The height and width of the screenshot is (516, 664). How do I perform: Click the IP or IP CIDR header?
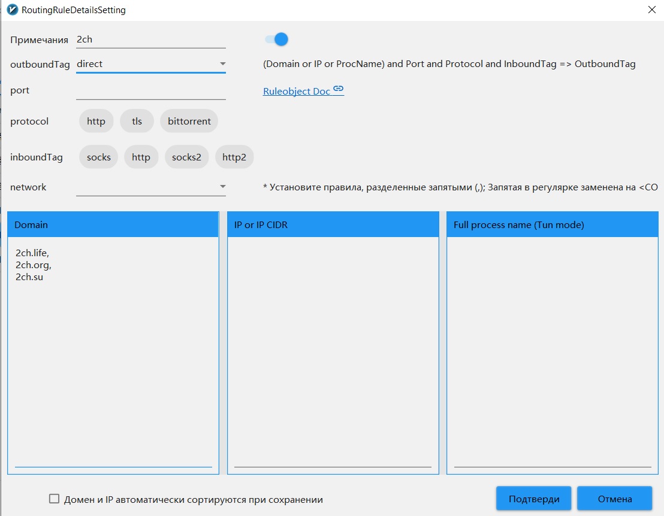(333, 224)
